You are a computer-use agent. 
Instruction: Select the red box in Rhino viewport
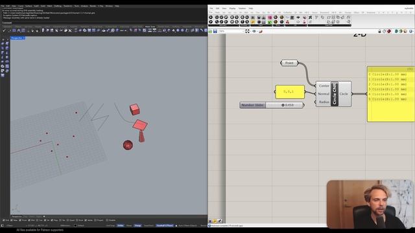tap(134, 109)
